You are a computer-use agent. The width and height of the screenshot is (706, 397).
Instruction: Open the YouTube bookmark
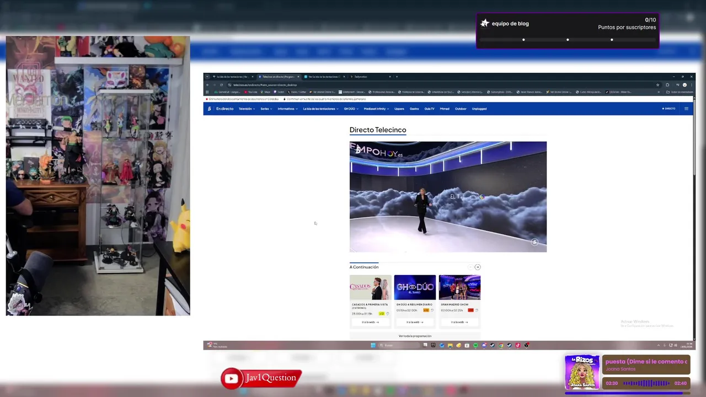click(x=252, y=92)
